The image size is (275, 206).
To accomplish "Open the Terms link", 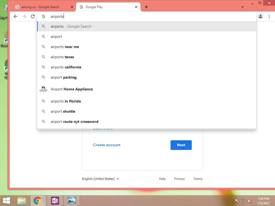I will pyautogui.click(x=198, y=179).
